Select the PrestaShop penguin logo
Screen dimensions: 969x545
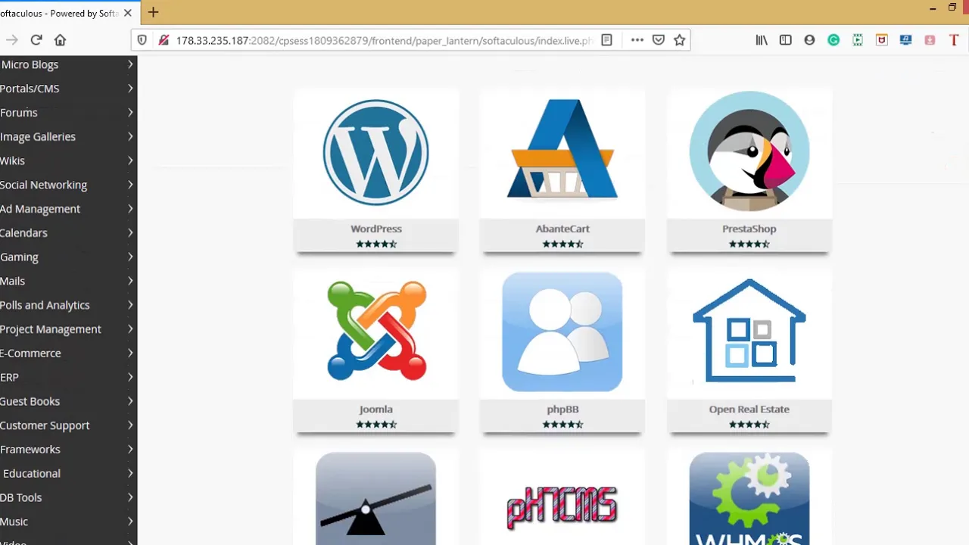[x=749, y=151]
